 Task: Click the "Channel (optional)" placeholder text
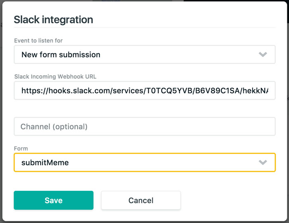point(54,127)
